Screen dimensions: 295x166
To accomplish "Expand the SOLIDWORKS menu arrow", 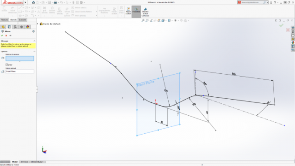I will click(x=25, y=2).
